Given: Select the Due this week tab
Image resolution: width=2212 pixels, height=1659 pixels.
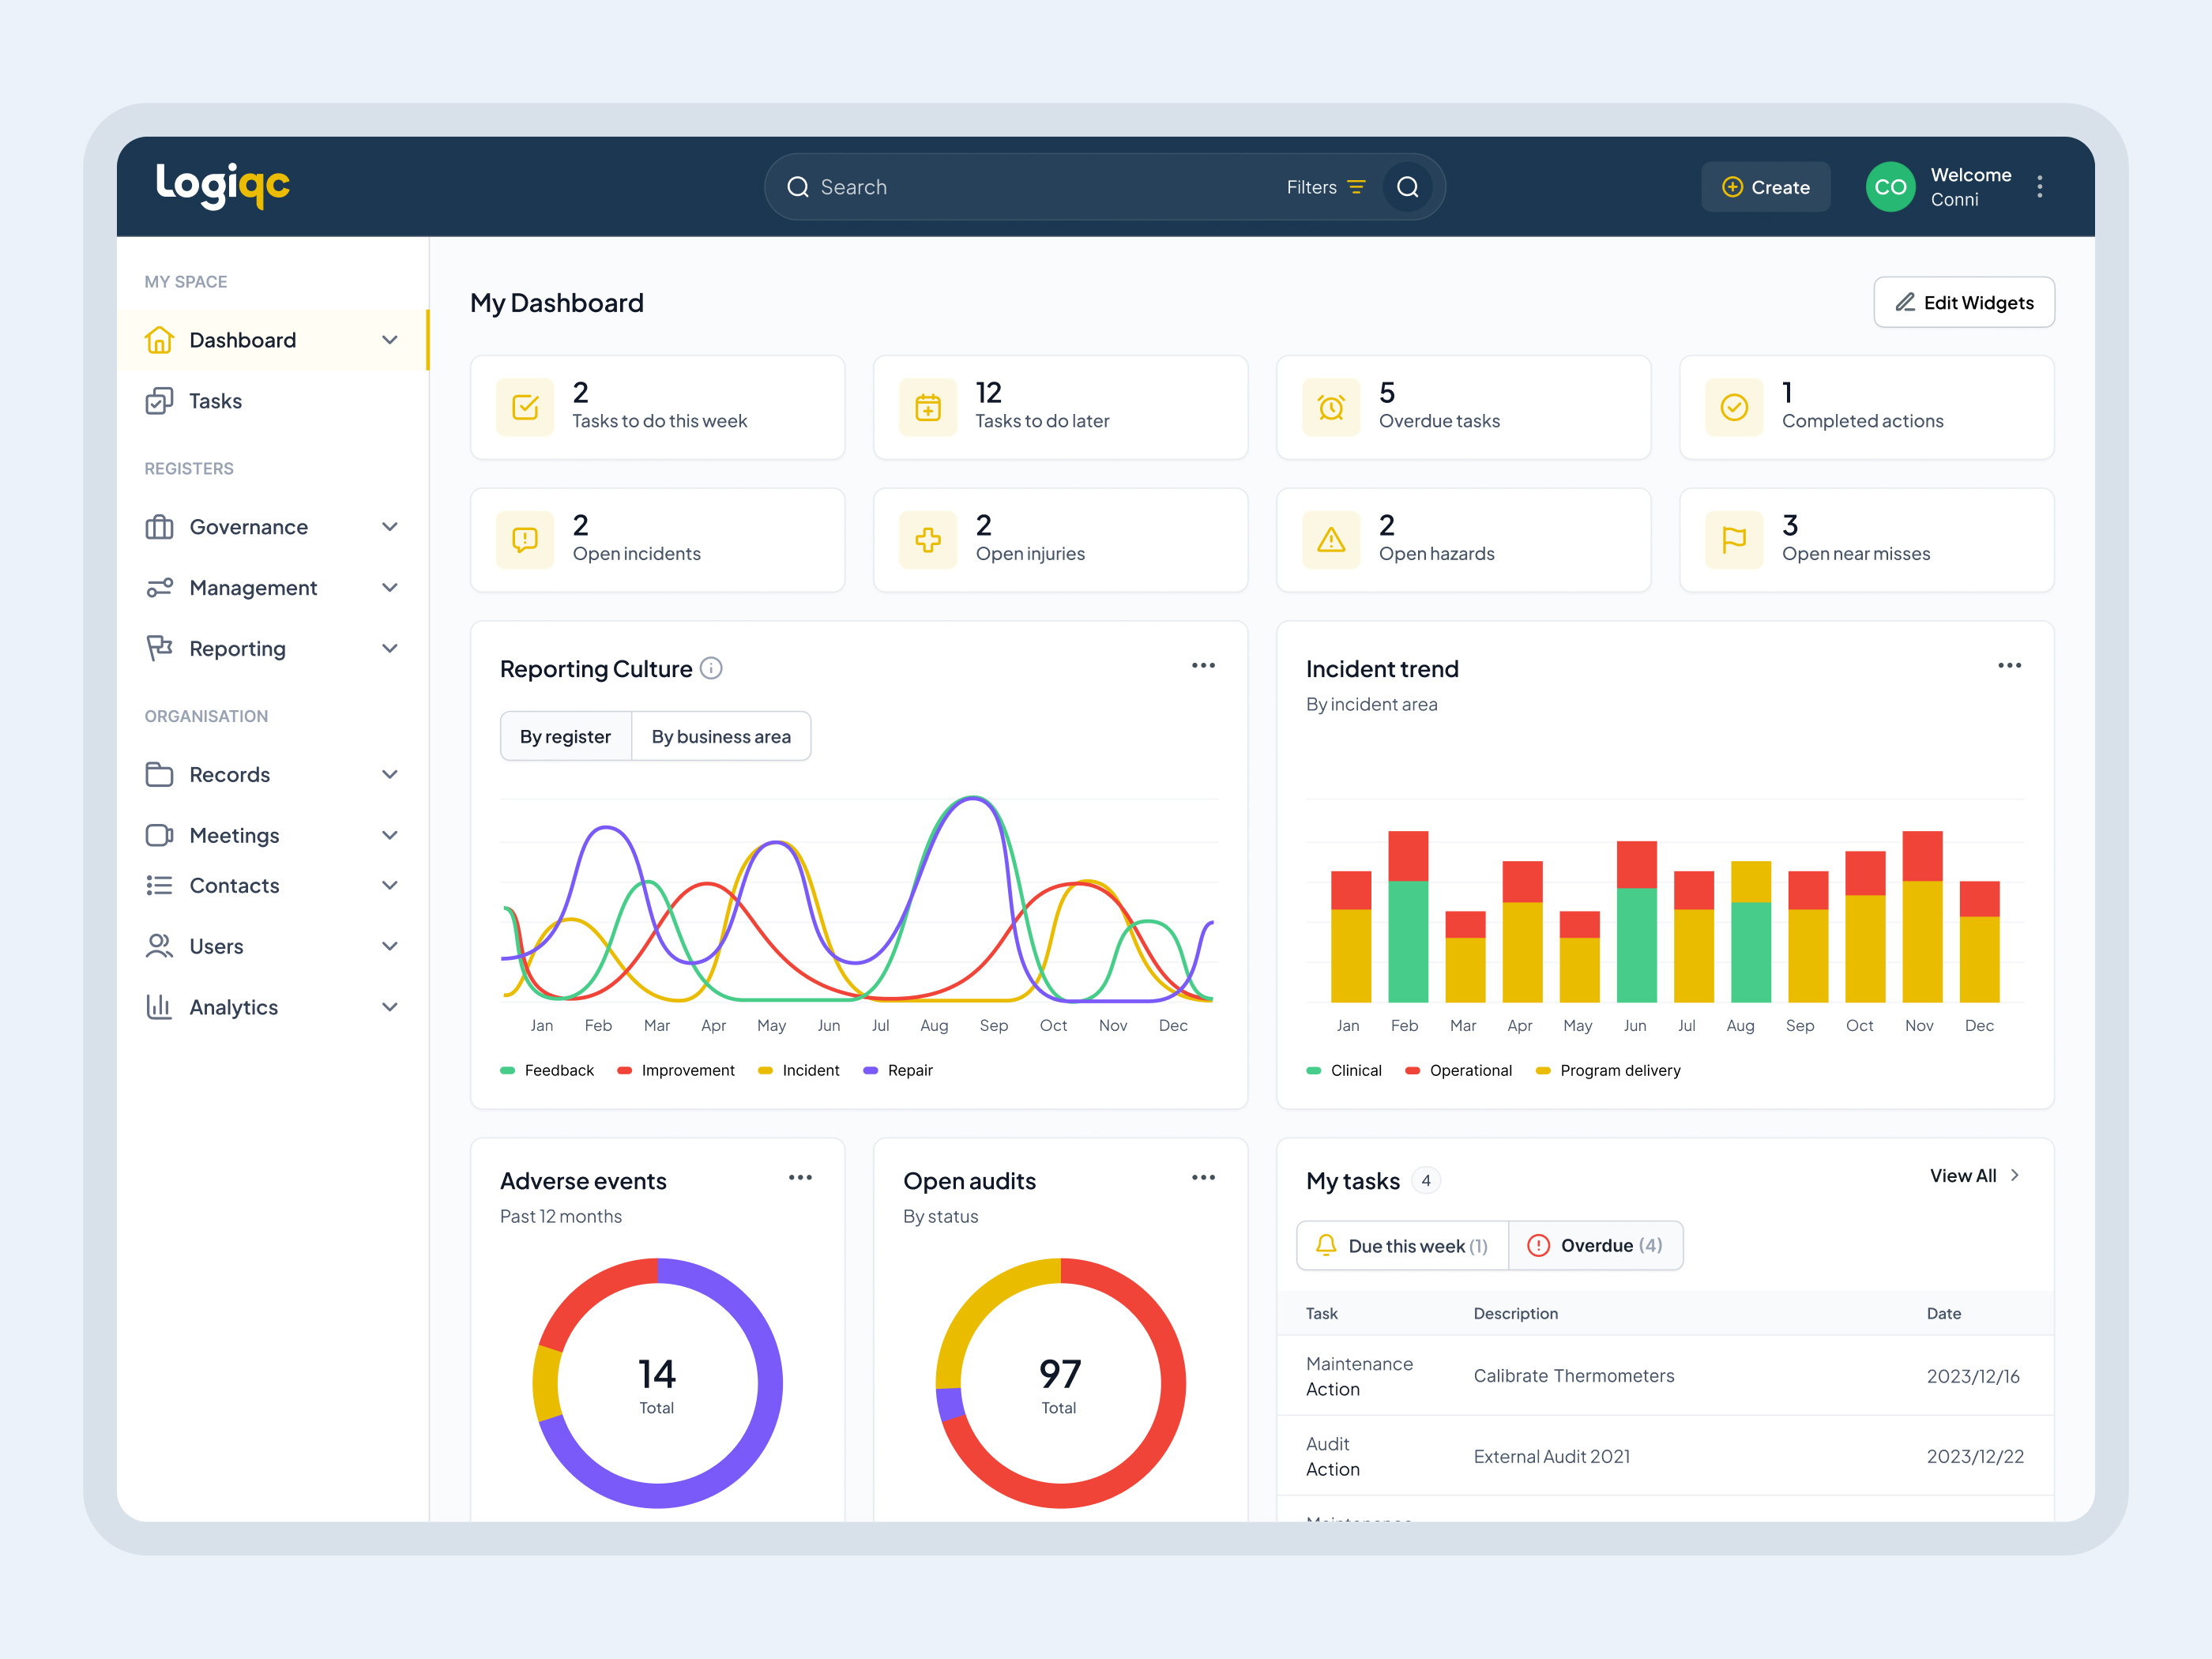Looking at the screenshot, I should pos(1403,1246).
